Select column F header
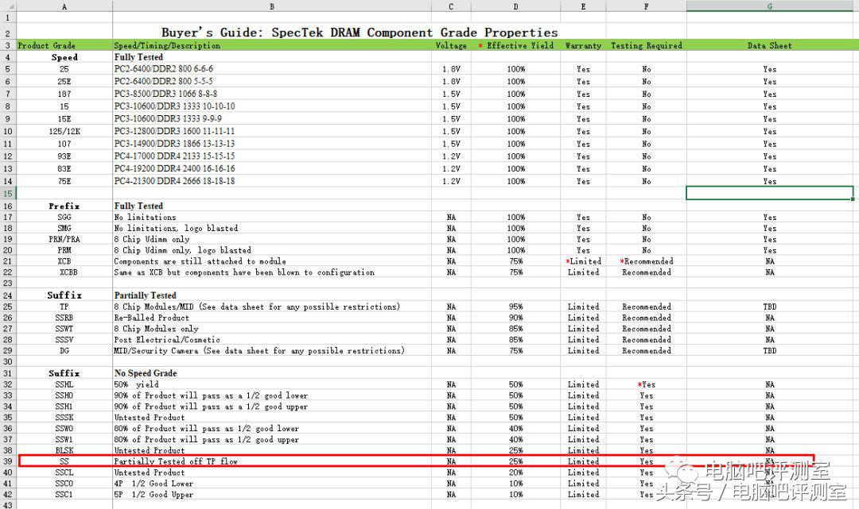The height and width of the screenshot is (509, 859). 647,6
